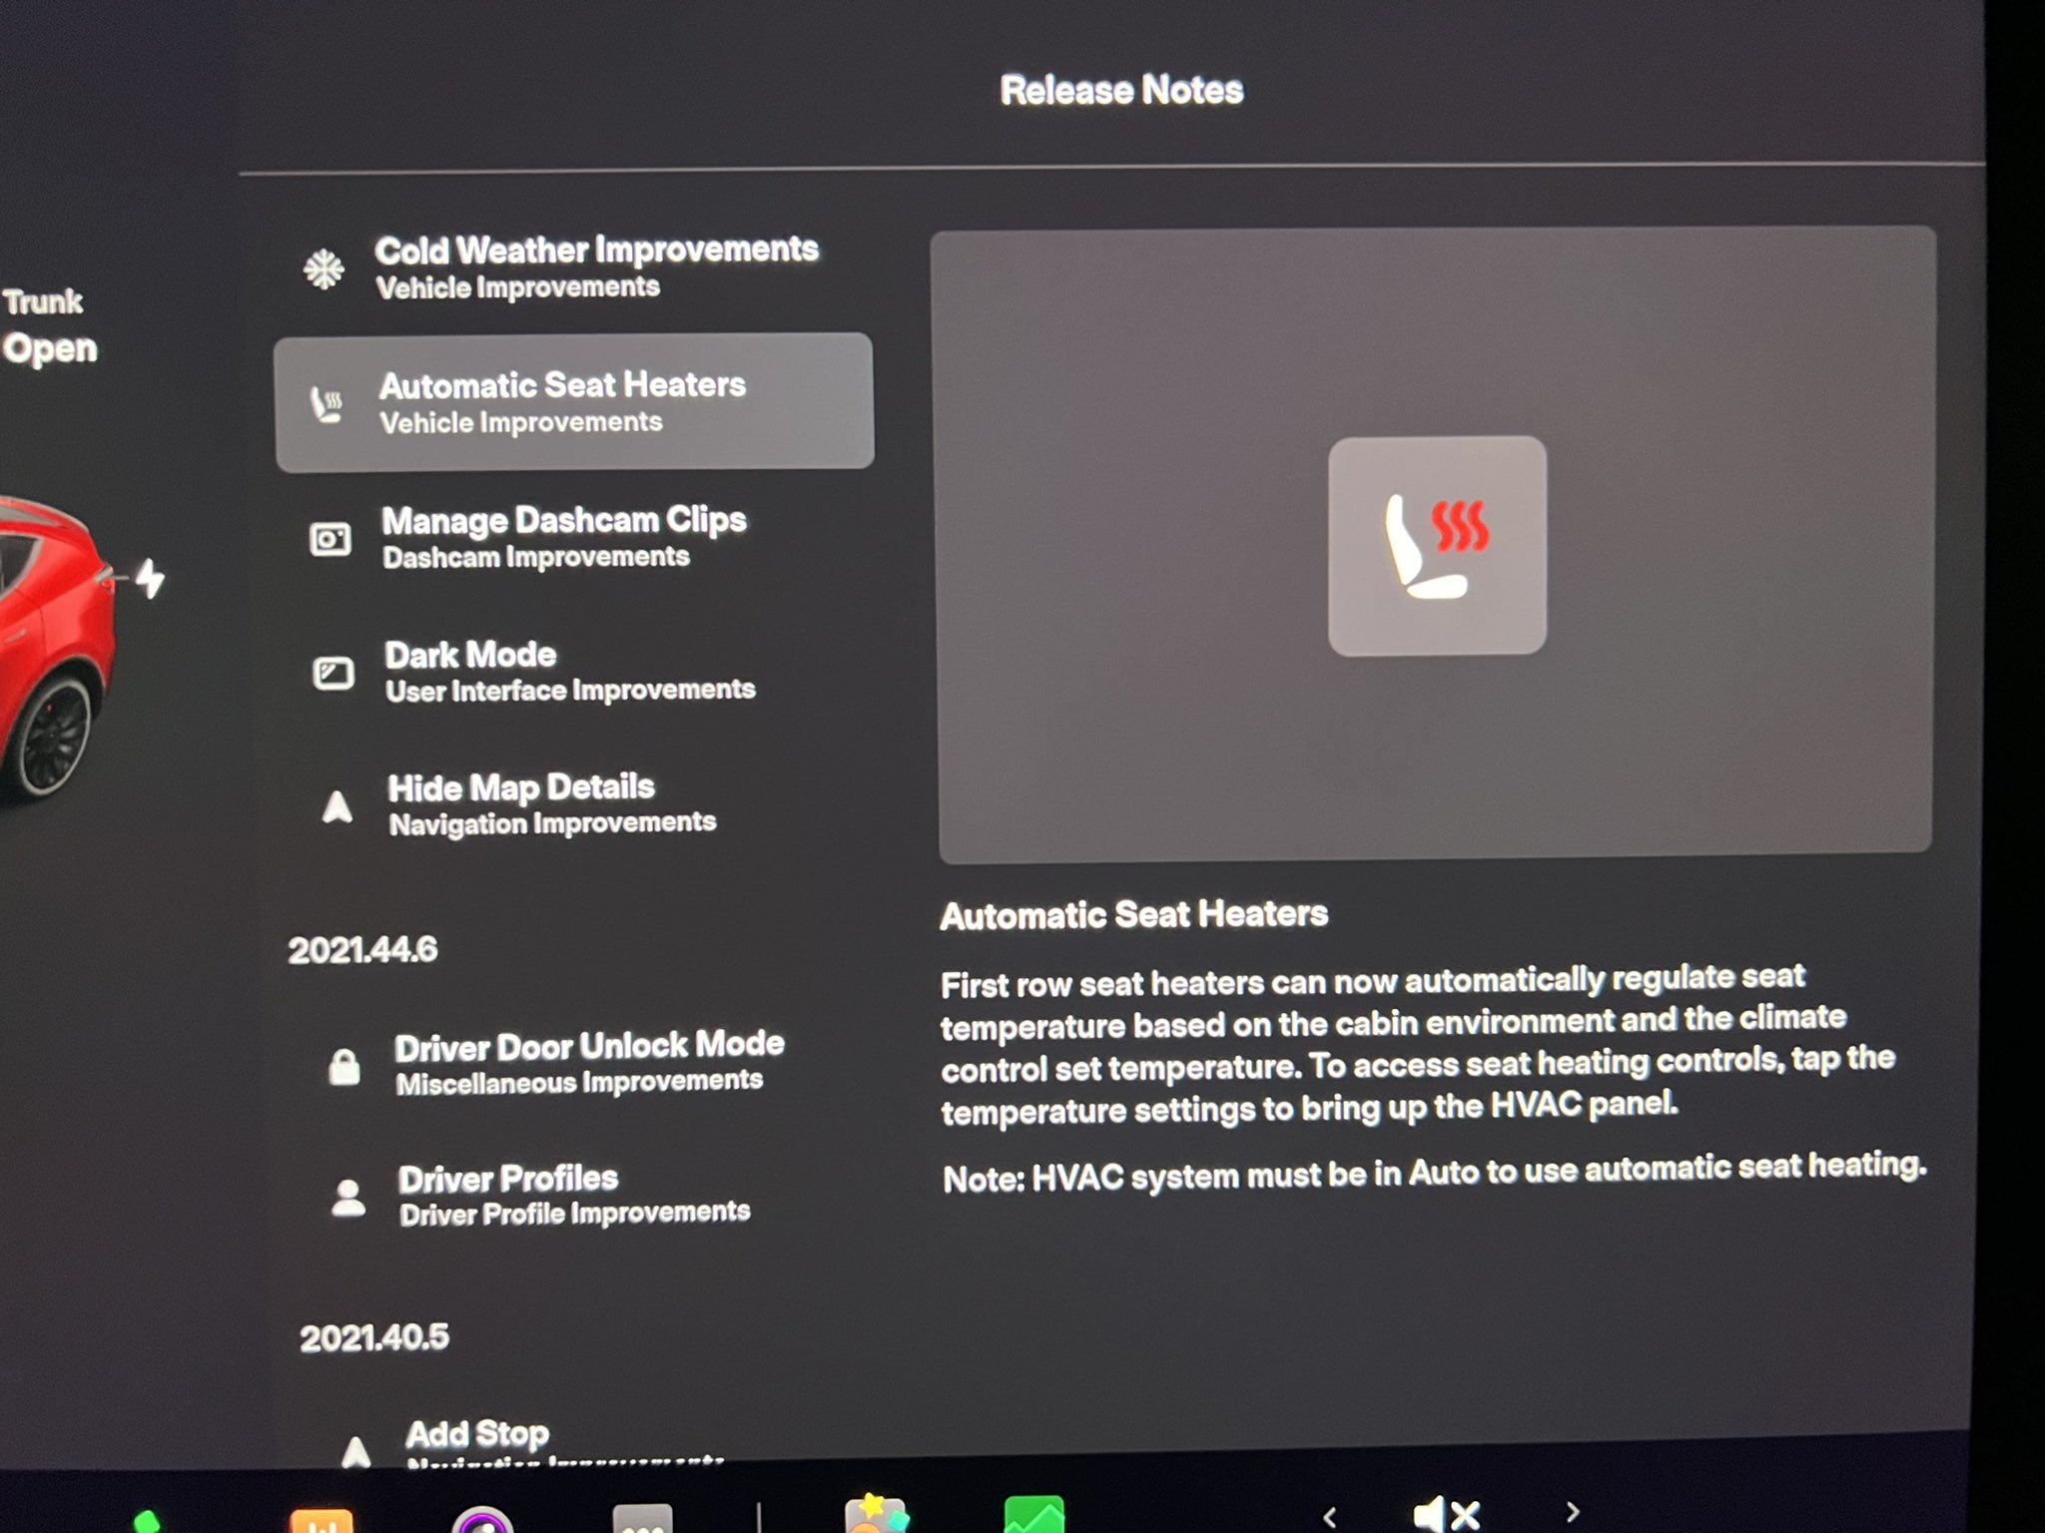
Task: Click the heated seat list icon
Action: [327, 405]
